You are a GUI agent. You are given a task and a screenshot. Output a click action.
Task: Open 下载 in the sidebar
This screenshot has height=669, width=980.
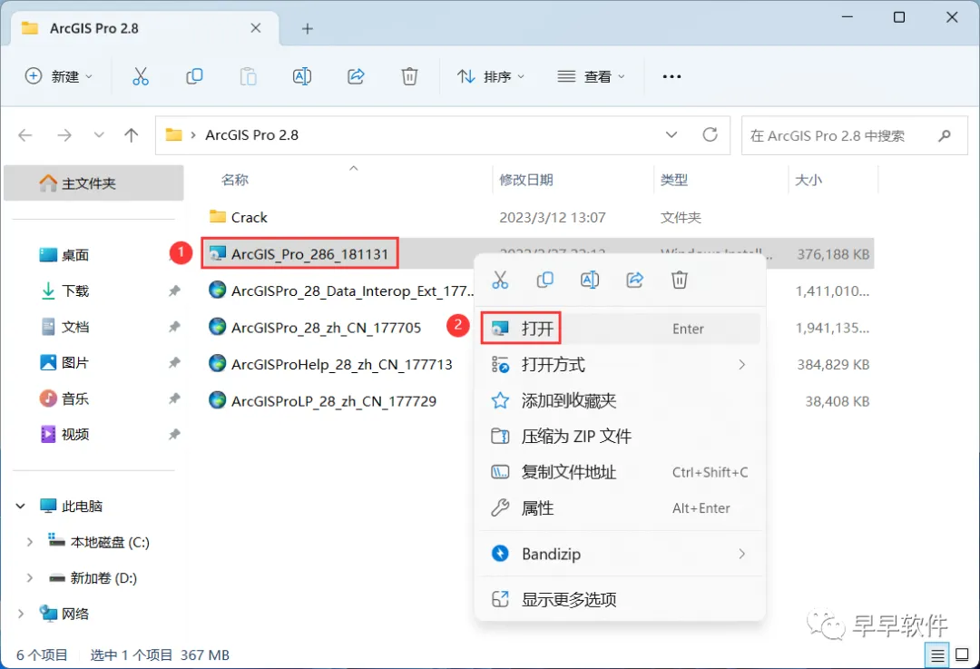(75, 290)
